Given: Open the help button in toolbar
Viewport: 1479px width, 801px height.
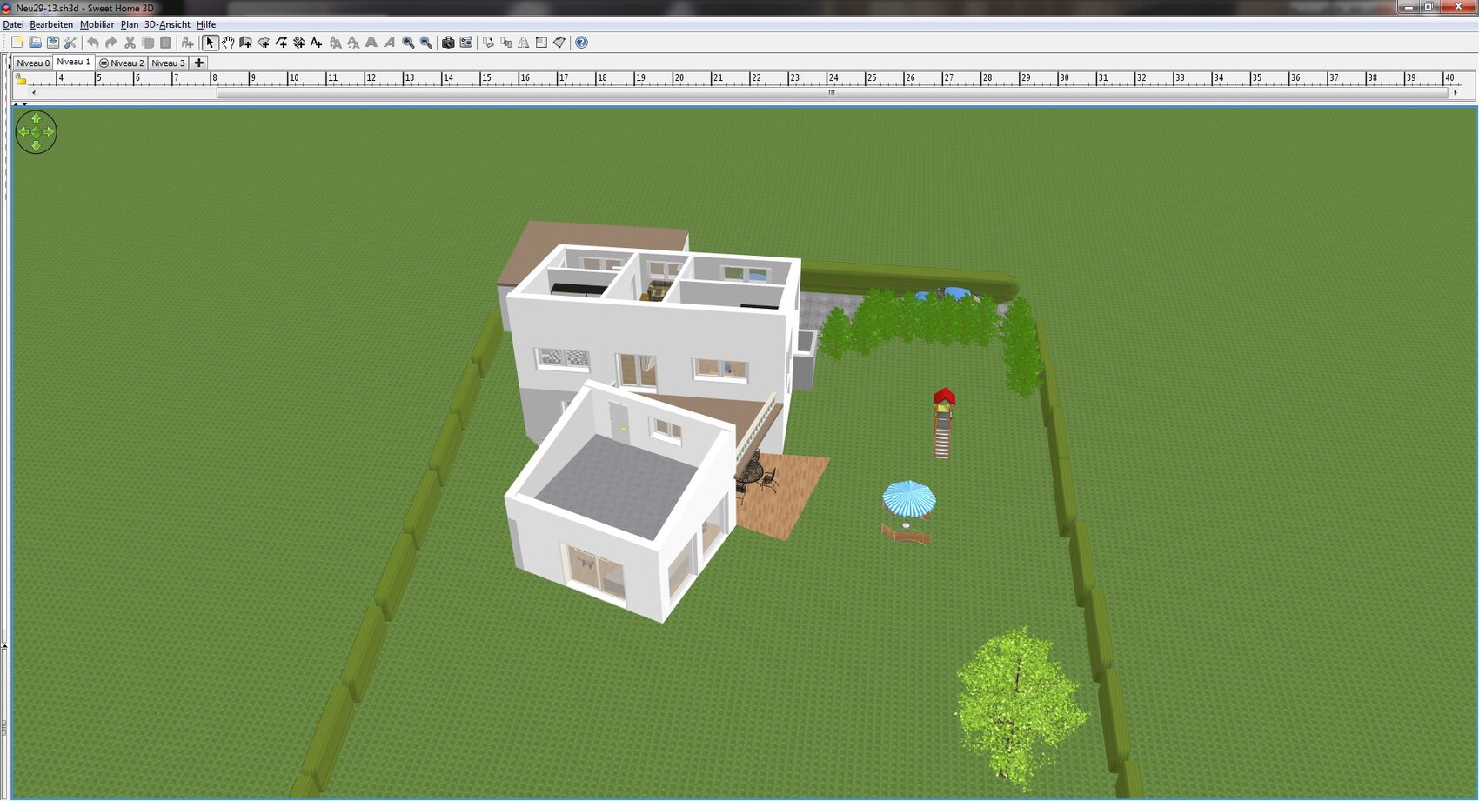Looking at the screenshot, I should (x=582, y=43).
